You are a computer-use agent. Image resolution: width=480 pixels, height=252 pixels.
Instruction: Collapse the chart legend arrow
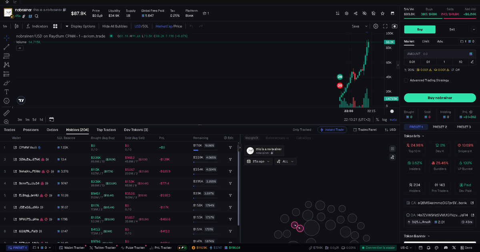tap(20, 48)
